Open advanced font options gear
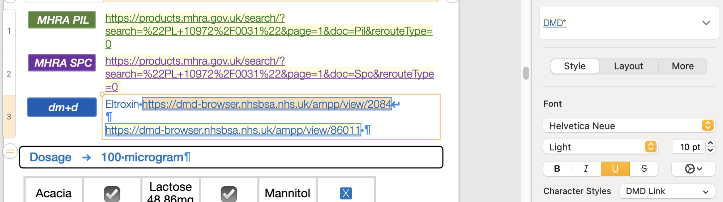 [693, 169]
